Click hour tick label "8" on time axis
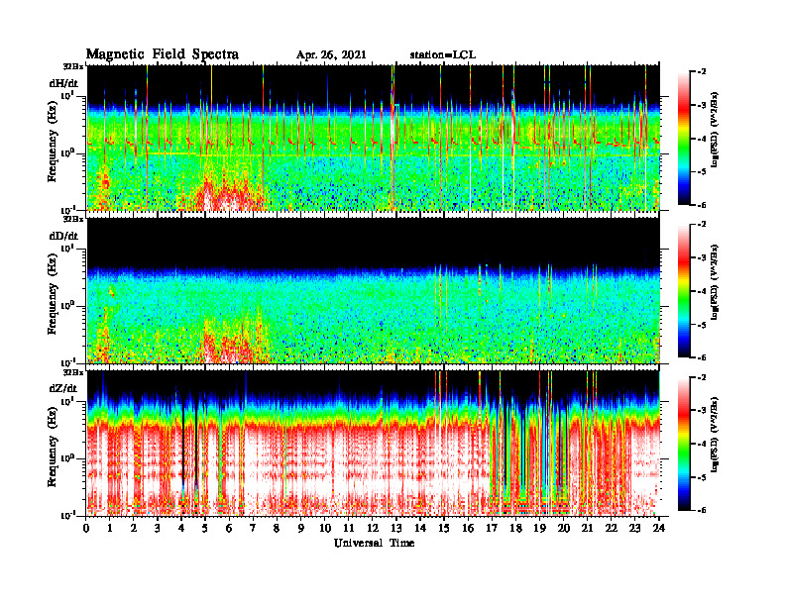 277,529
